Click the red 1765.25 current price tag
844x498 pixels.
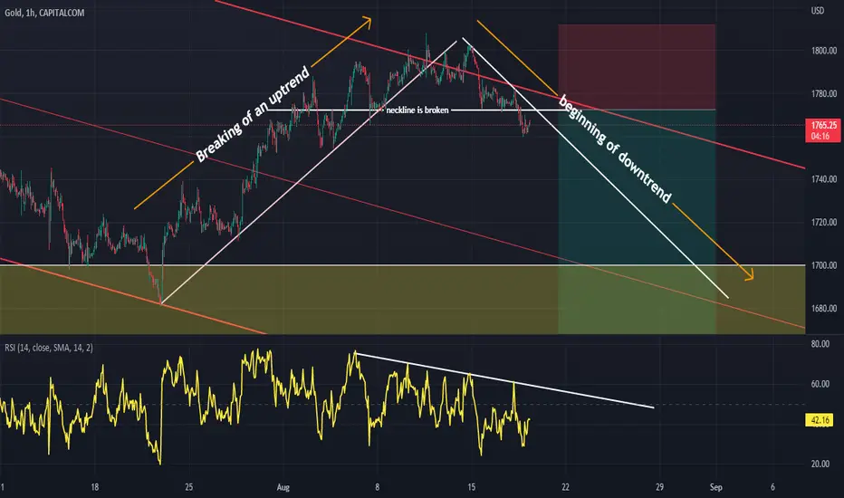(823, 130)
